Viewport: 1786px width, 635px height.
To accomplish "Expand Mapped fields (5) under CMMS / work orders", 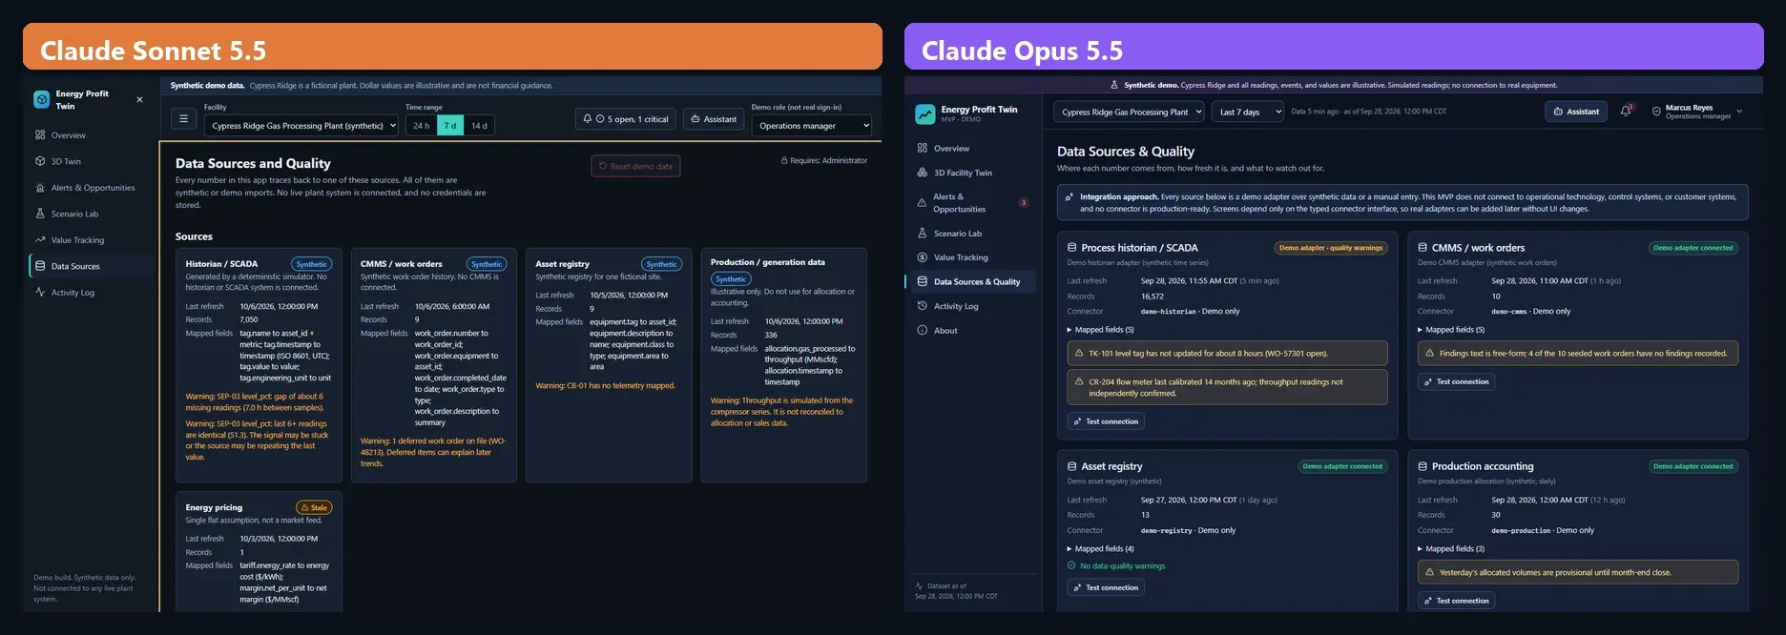I will (1451, 330).
